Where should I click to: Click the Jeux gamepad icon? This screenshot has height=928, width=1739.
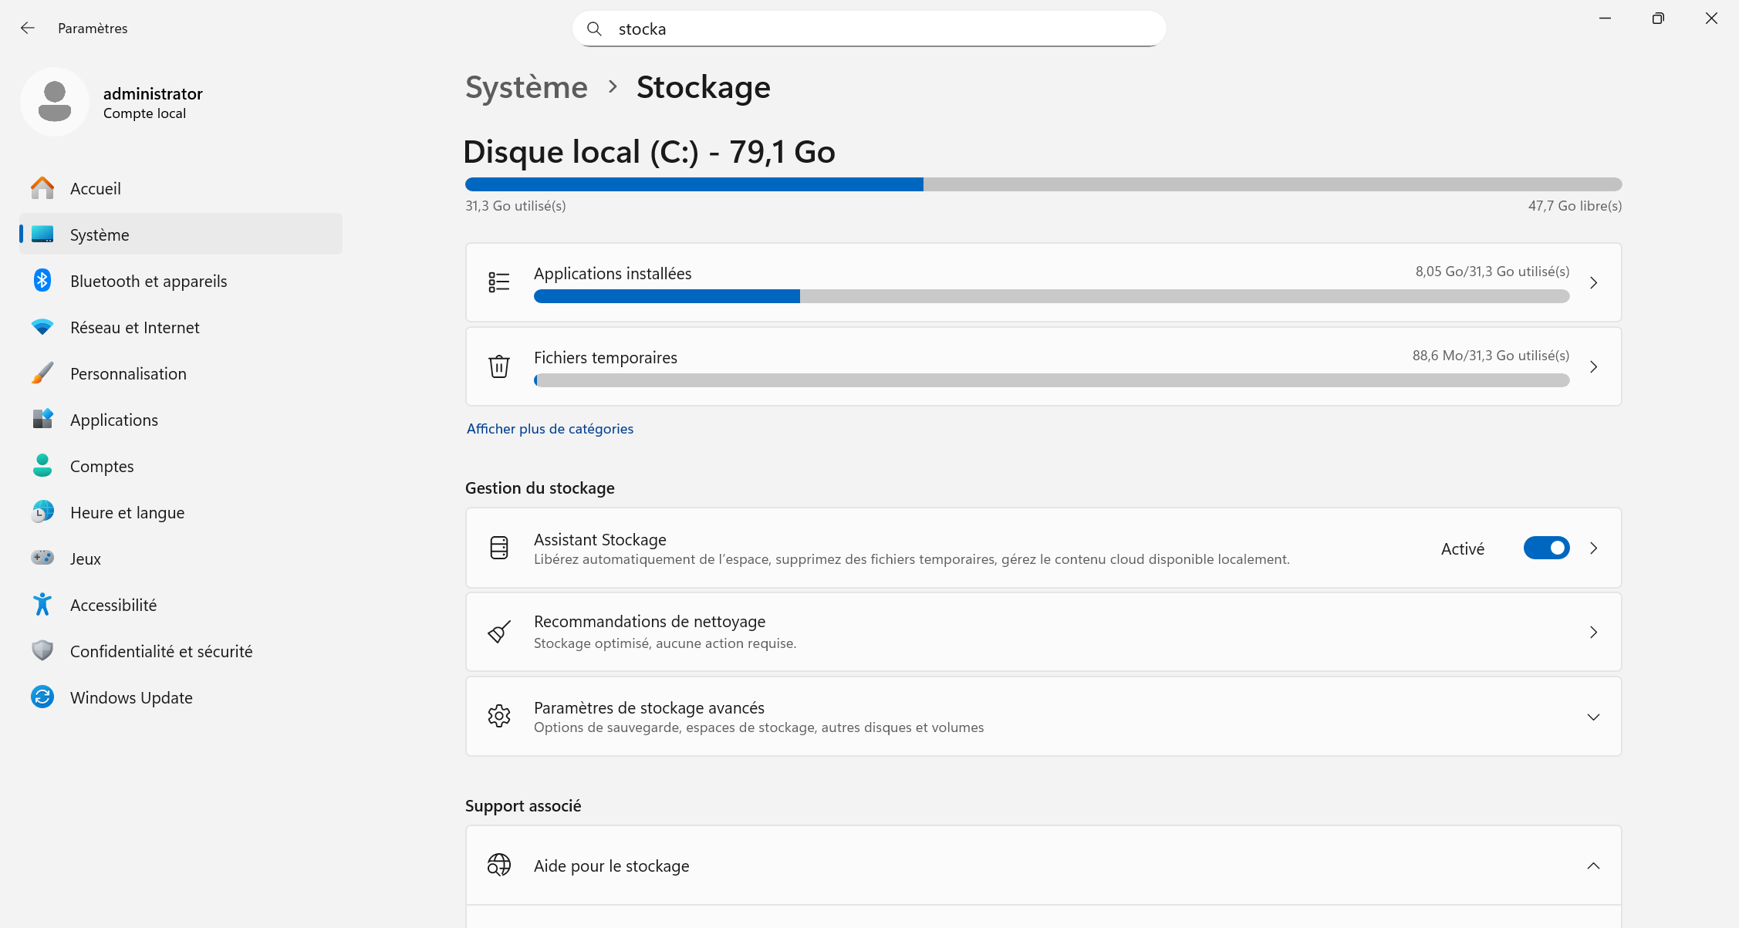pyautogui.click(x=42, y=558)
